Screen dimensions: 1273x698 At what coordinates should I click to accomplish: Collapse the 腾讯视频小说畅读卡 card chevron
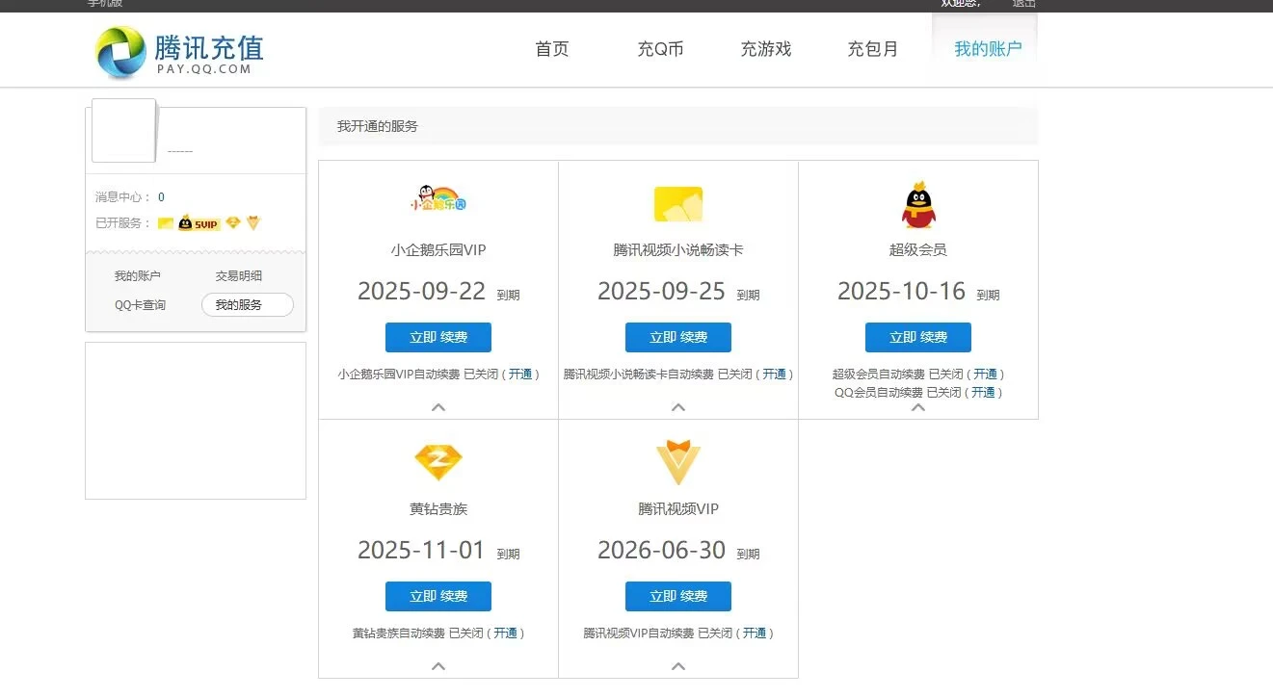click(x=678, y=407)
